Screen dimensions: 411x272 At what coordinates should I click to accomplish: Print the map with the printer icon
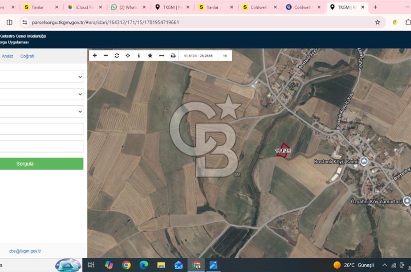click(173, 55)
